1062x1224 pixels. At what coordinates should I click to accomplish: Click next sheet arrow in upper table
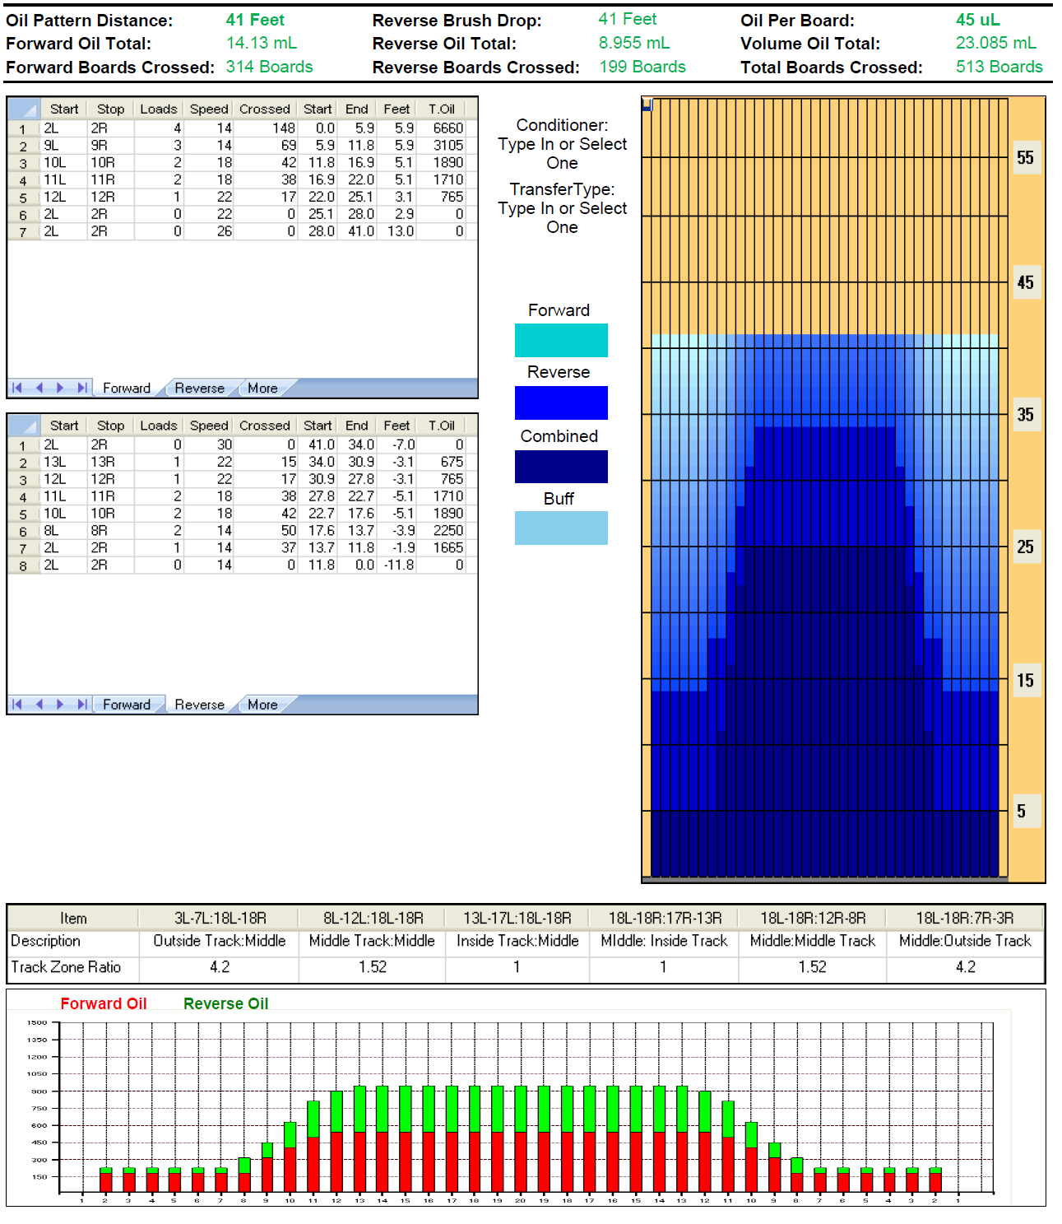coord(60,388)
